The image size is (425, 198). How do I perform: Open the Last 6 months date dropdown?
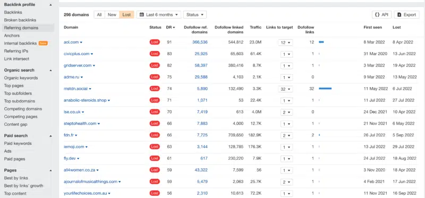pyautogui.click(x=159, y=15)
